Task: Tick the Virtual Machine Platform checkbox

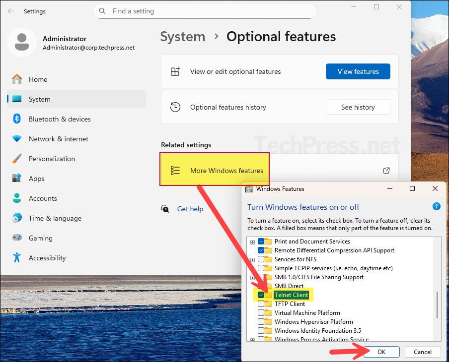Action: (x=261, y=313)
